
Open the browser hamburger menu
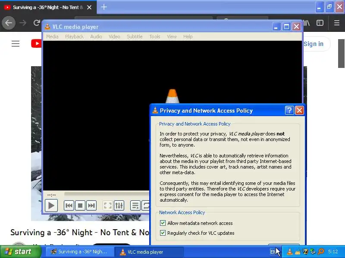tap(337, 23)
